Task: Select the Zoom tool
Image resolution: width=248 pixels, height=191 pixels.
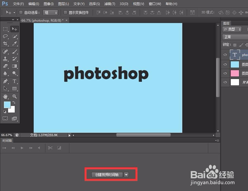Action: (14, 96)
